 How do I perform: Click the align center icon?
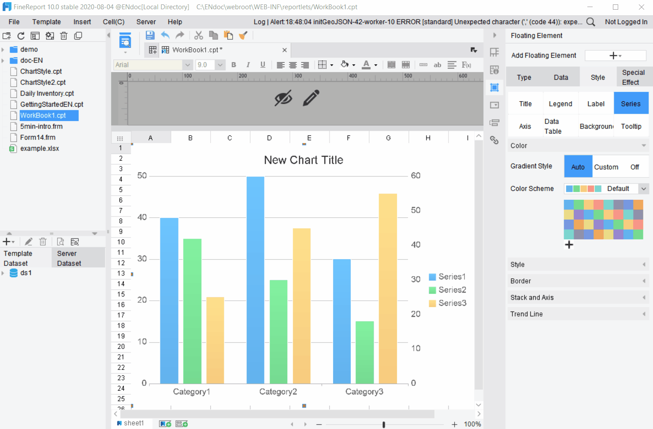(293, 65)
